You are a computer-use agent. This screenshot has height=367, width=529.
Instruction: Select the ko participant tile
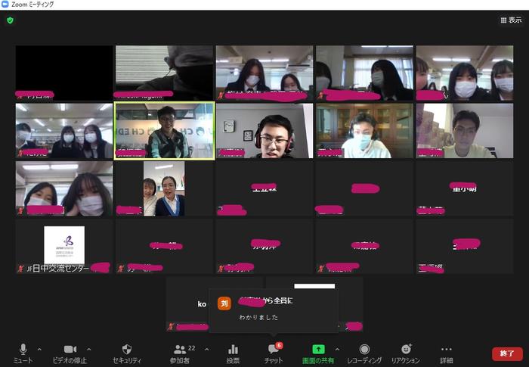coord(187,303)
